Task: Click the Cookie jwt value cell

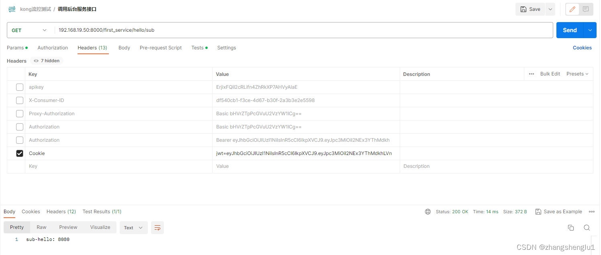Action: 306,153
